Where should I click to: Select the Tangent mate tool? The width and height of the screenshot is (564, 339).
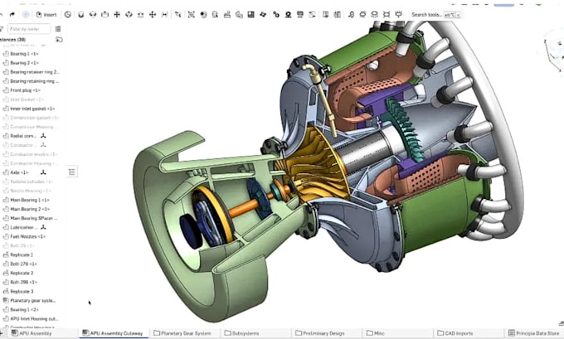tap(177, 14)
